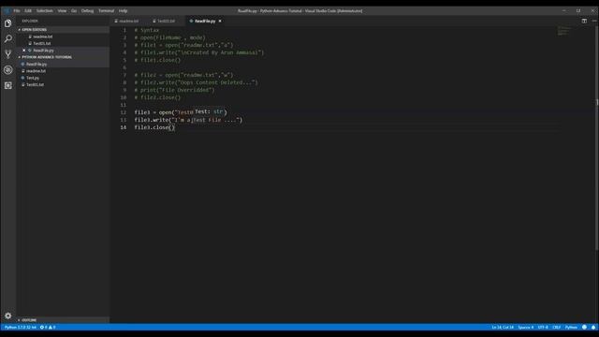Collapse the Python Advance Tutorial folder section

click(47, 57)
